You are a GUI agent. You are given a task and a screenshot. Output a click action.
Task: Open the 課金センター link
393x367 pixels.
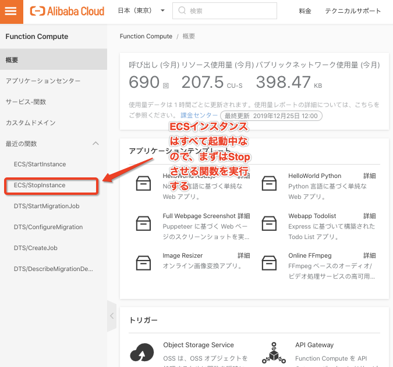tap(199, 116)
